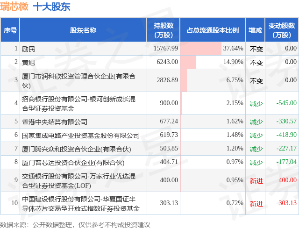Click 不变 status in 黄旭 row
The image size is (299, 229).
point(256,63)
